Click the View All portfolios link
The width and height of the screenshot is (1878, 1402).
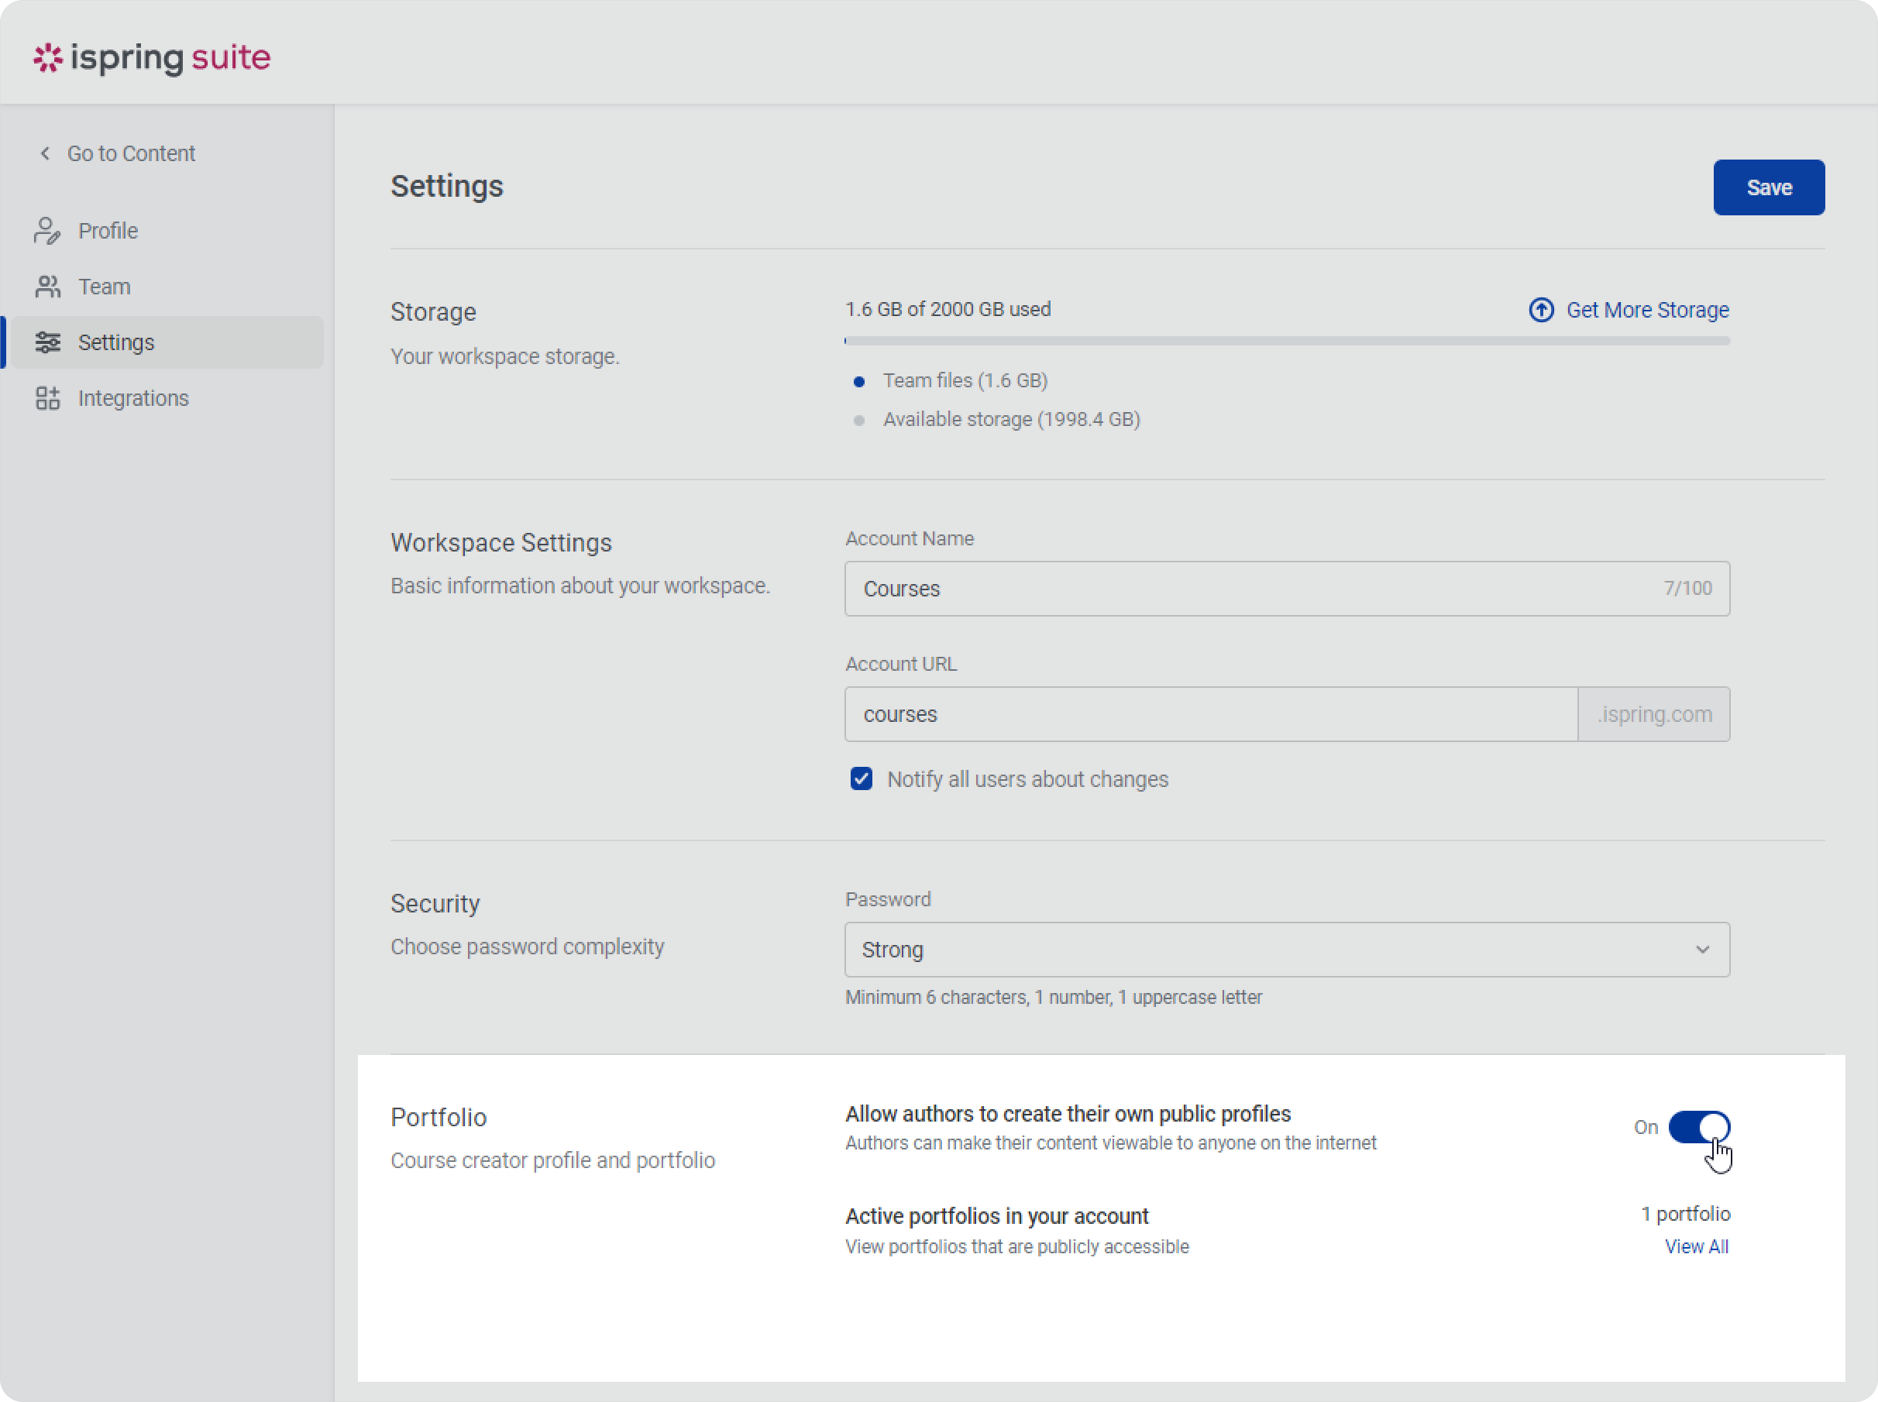(1696, 1246)
